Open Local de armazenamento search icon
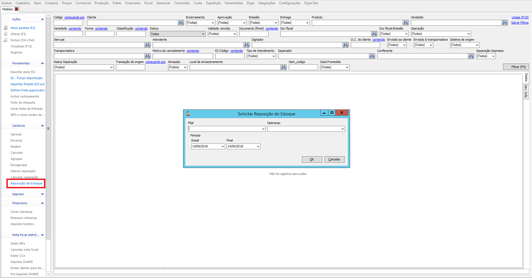 [283, 67]
